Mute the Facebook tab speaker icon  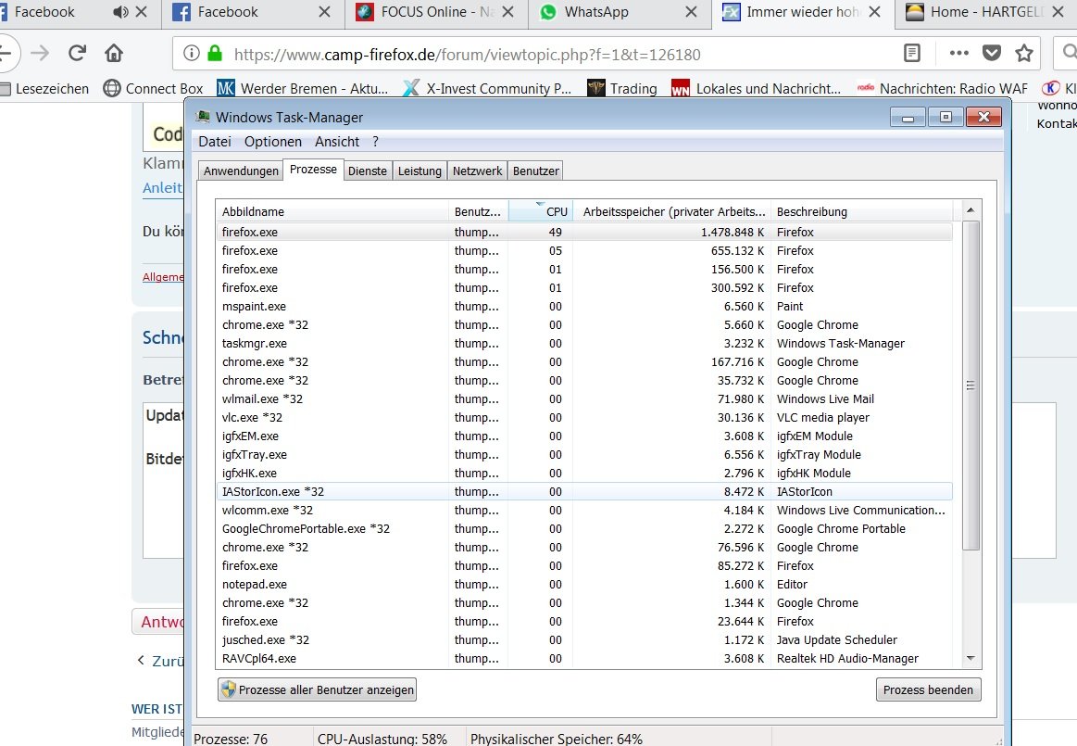[120, 12]
